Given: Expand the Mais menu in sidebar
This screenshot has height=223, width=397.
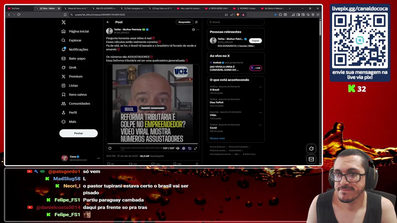Looking at the screenshot, I should click(69, 122).
